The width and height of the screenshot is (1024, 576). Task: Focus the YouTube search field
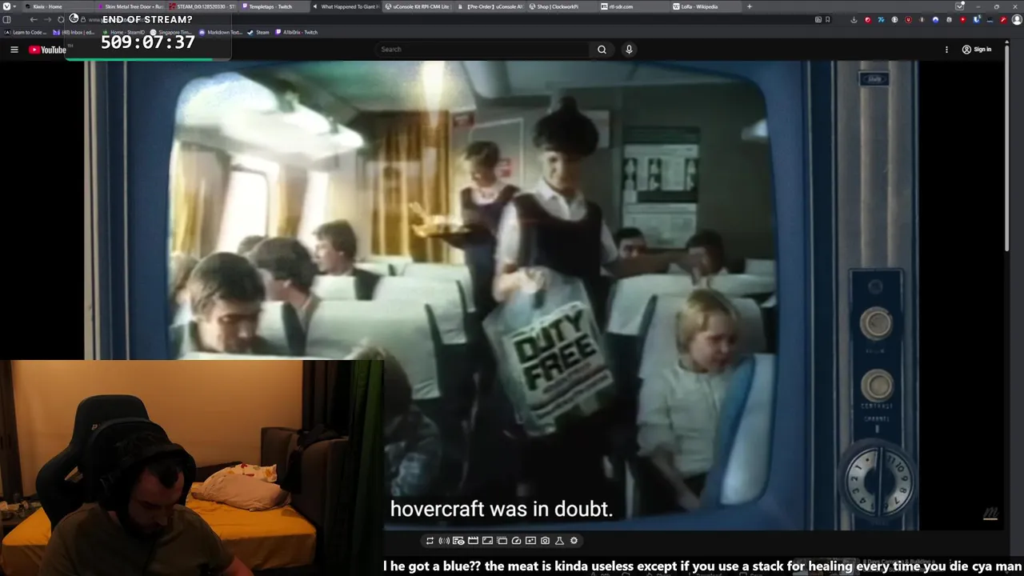[484, 50]
